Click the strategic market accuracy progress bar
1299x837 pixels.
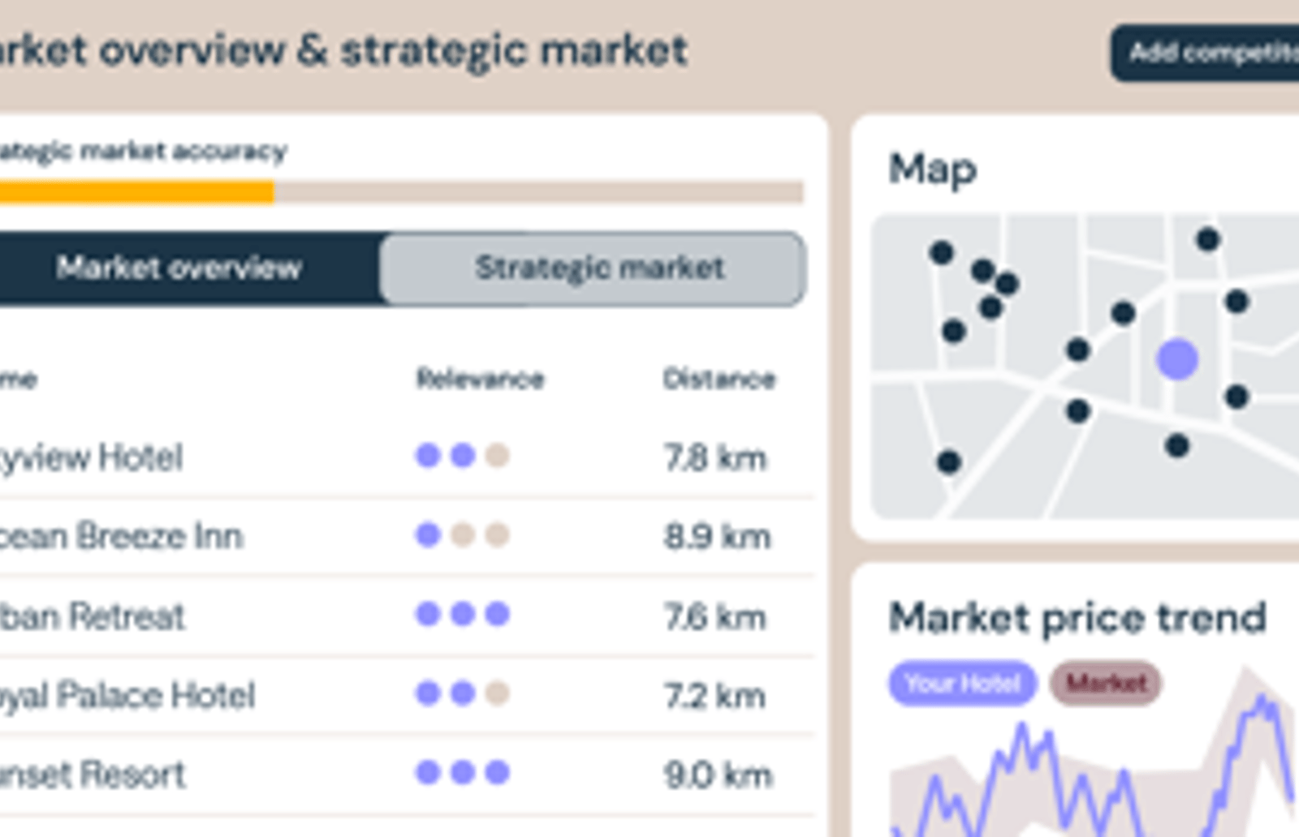[402, 192]
